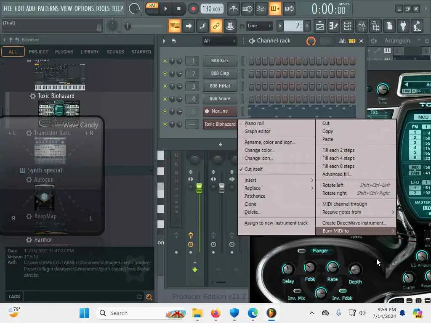Toggle the 3-2-1 countdown before recording
The height and width of the screenshot is (323, 431).
[x=261, y=9]
